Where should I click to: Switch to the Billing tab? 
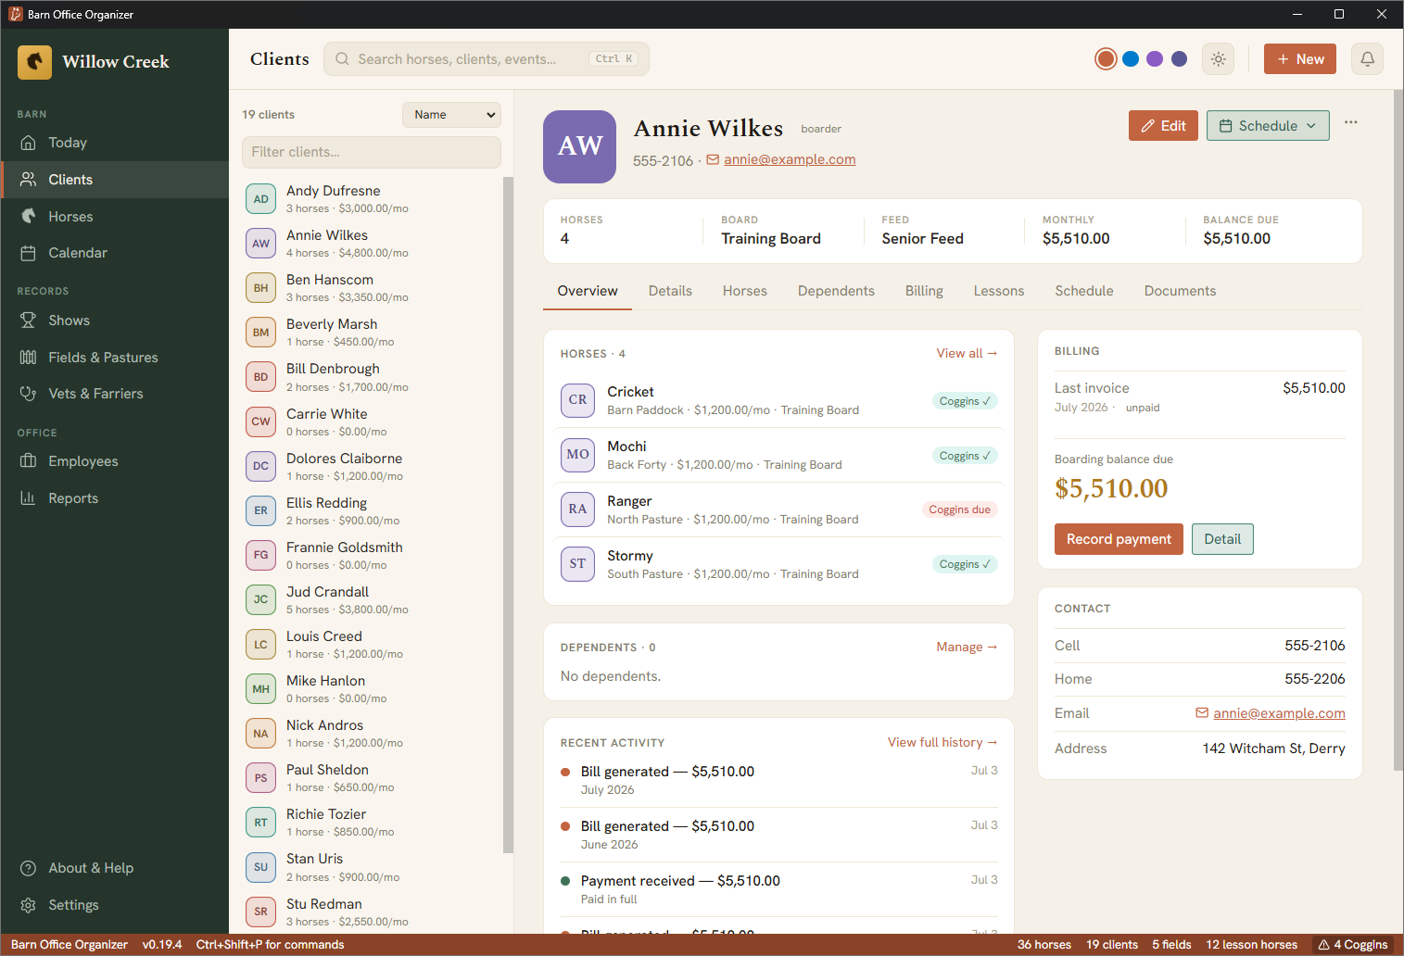pyautogui.click(x=924, y=291)
